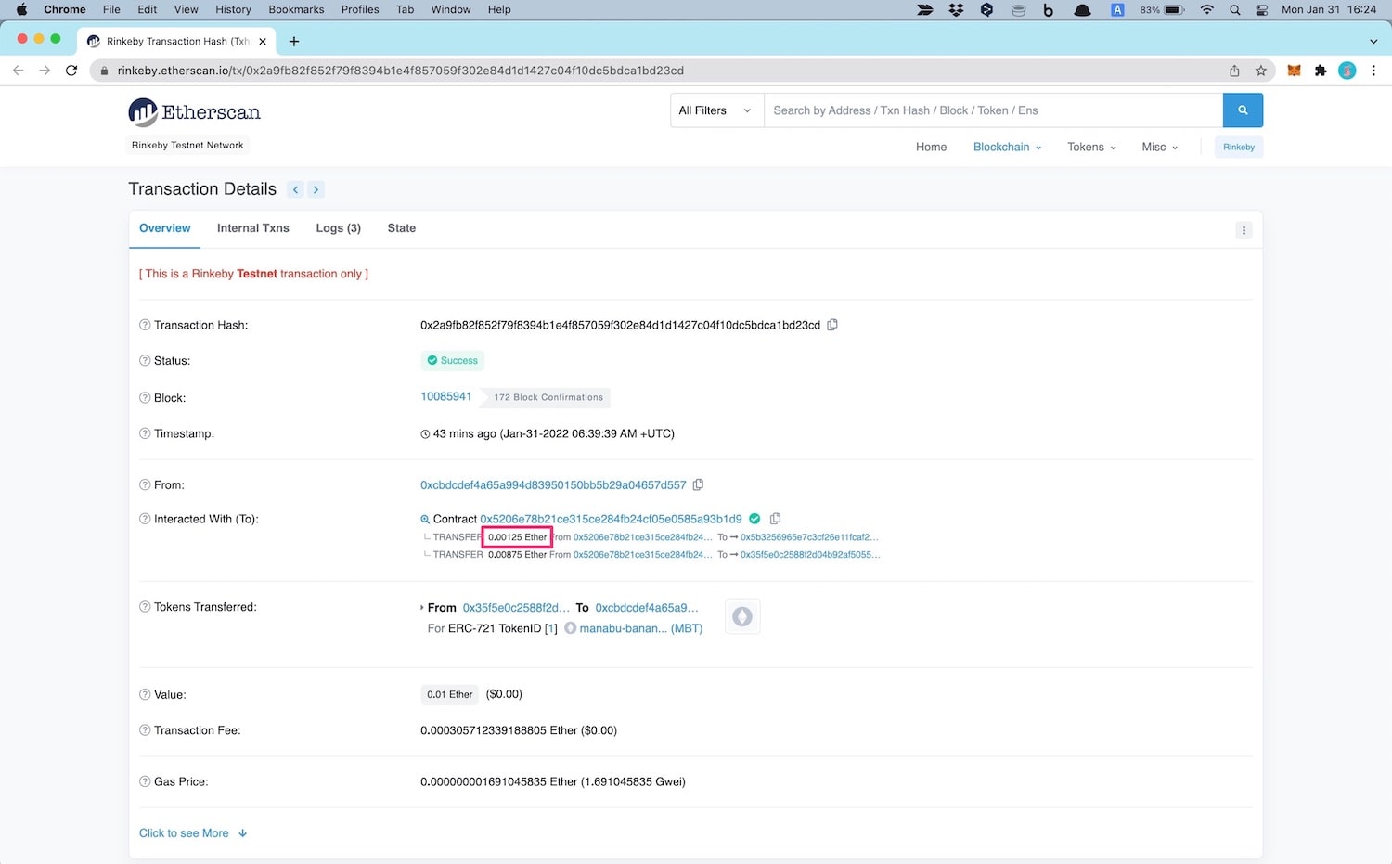Go back using Chrome back arrow
This screenshot has width=1392, height=864.
pos(18,71)
